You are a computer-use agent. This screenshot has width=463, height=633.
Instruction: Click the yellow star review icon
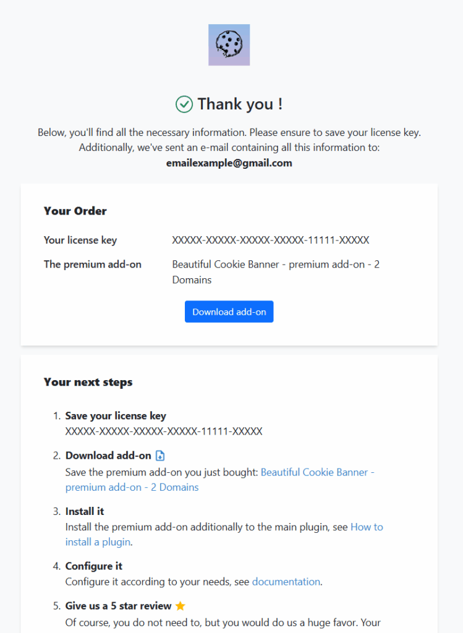coord(180,606)
